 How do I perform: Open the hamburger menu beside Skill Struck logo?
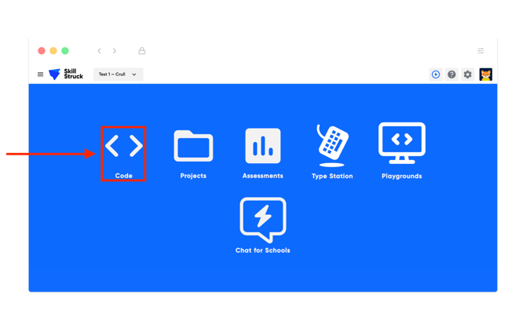(x=41, y=75)
